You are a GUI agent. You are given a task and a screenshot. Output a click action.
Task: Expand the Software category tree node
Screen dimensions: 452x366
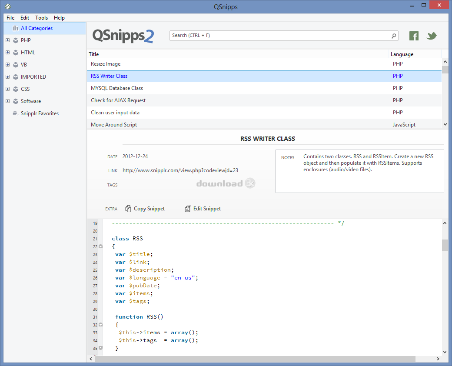click(7, 101)
